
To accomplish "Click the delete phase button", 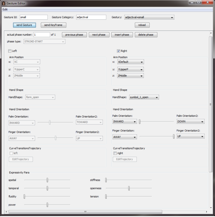I will point(146,35).
